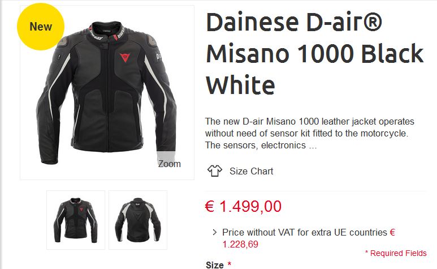The image size is (437, 269).
Task: Select the front view jacket thumbnail
Action: click(x=76, y=220)
